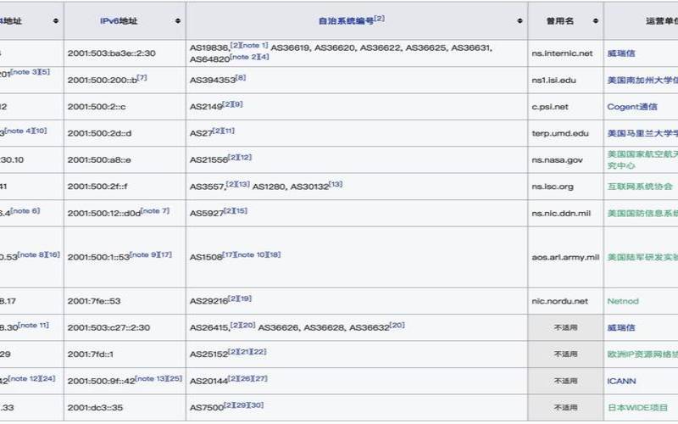Select IPv6 address 2001:500:a8::e

(x=99, y=159)
